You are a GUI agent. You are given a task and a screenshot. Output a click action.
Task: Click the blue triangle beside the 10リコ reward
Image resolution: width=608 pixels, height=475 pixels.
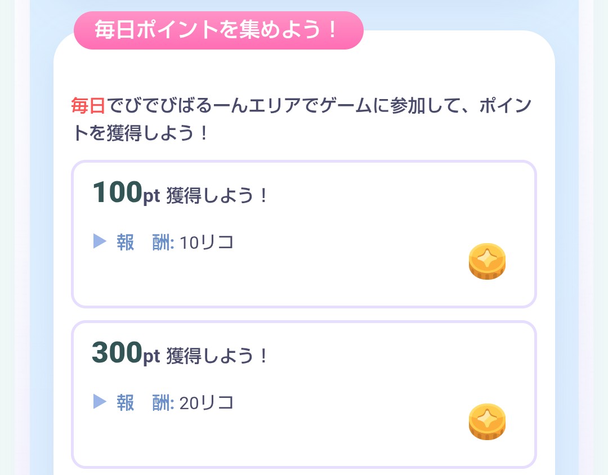tap(100, 241)
